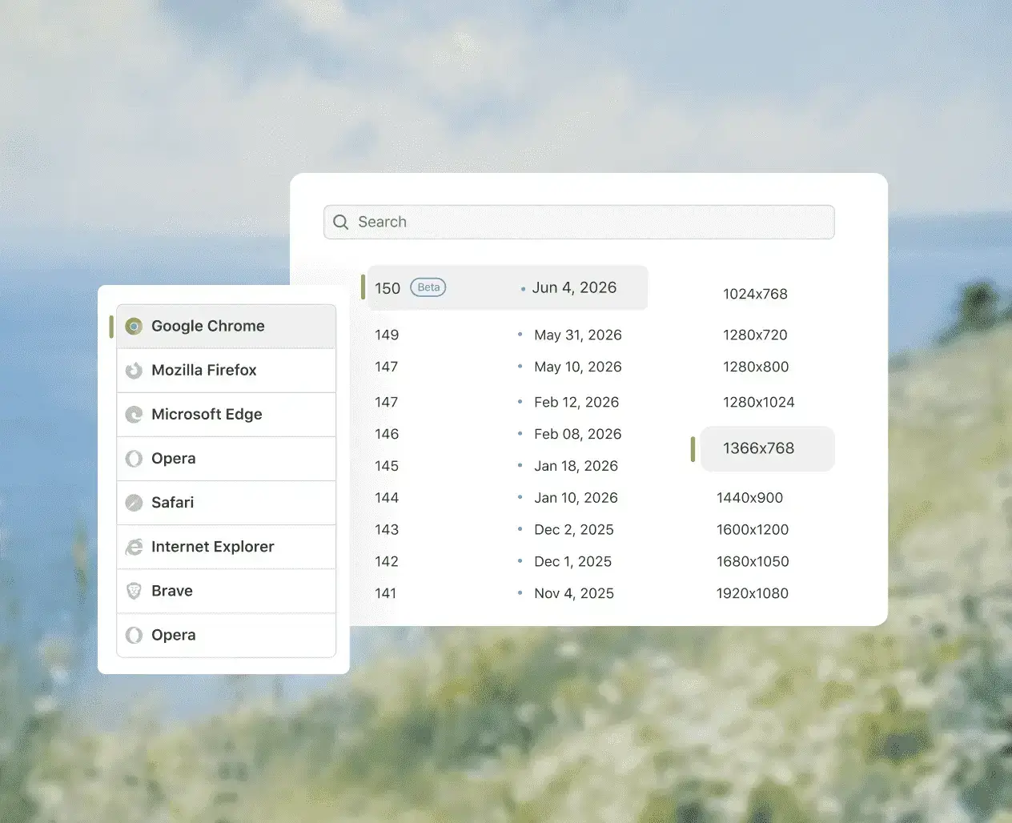This screenshot has height=823, width=1012.
Task: Click the Brave lion icon
Action: (134, 591)
